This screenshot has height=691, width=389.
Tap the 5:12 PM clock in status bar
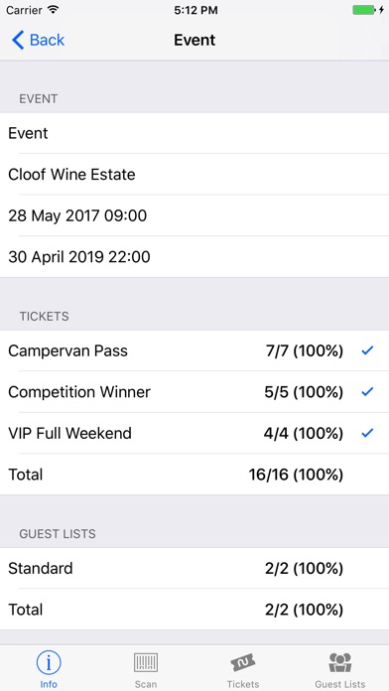pyautogui.click(x=195, y=10)
